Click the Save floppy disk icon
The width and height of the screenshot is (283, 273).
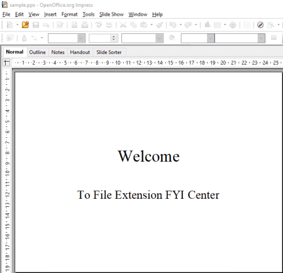point(36,25)
